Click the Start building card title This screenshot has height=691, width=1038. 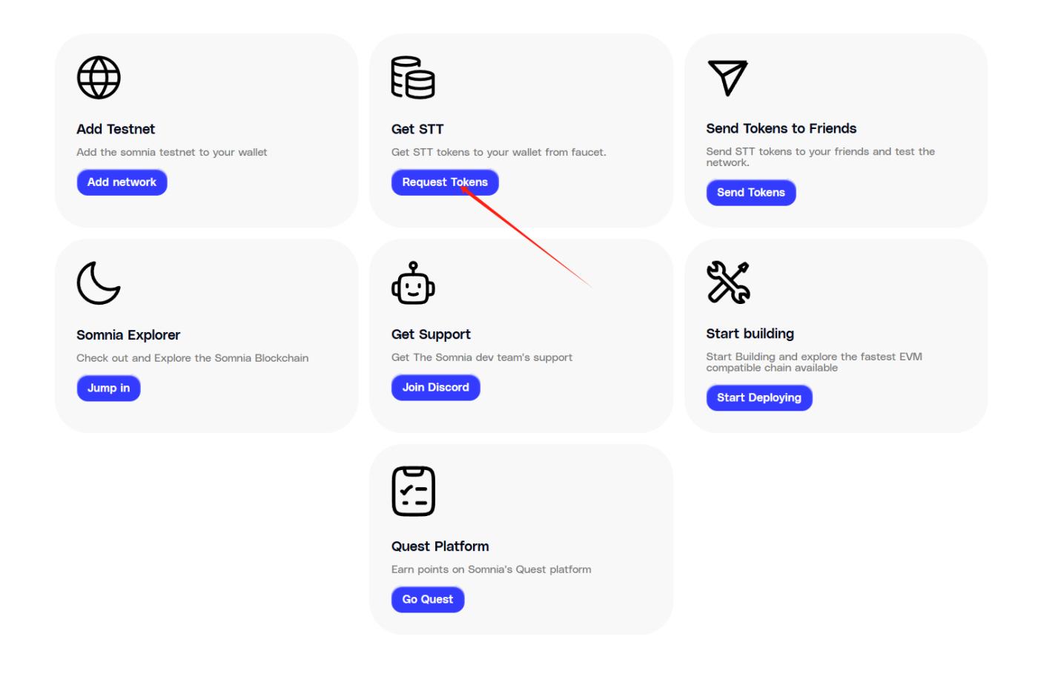pyautogui.click(x=750, y=334)
